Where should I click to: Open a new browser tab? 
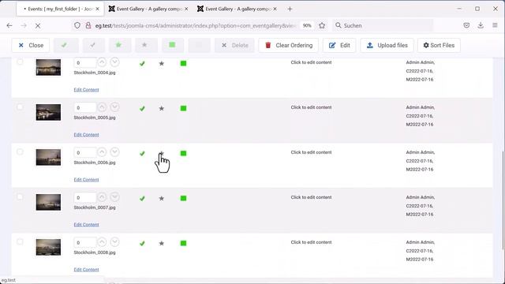290,9
